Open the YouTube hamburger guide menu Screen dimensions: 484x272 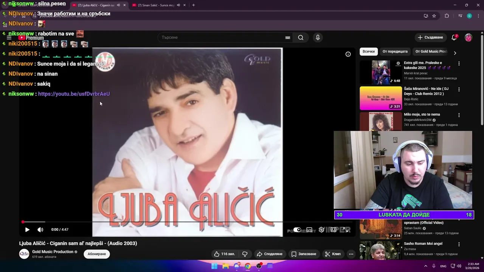pos(9,38)
